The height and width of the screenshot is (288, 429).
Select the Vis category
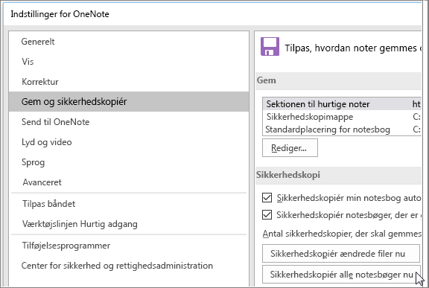tap(129, 62)
